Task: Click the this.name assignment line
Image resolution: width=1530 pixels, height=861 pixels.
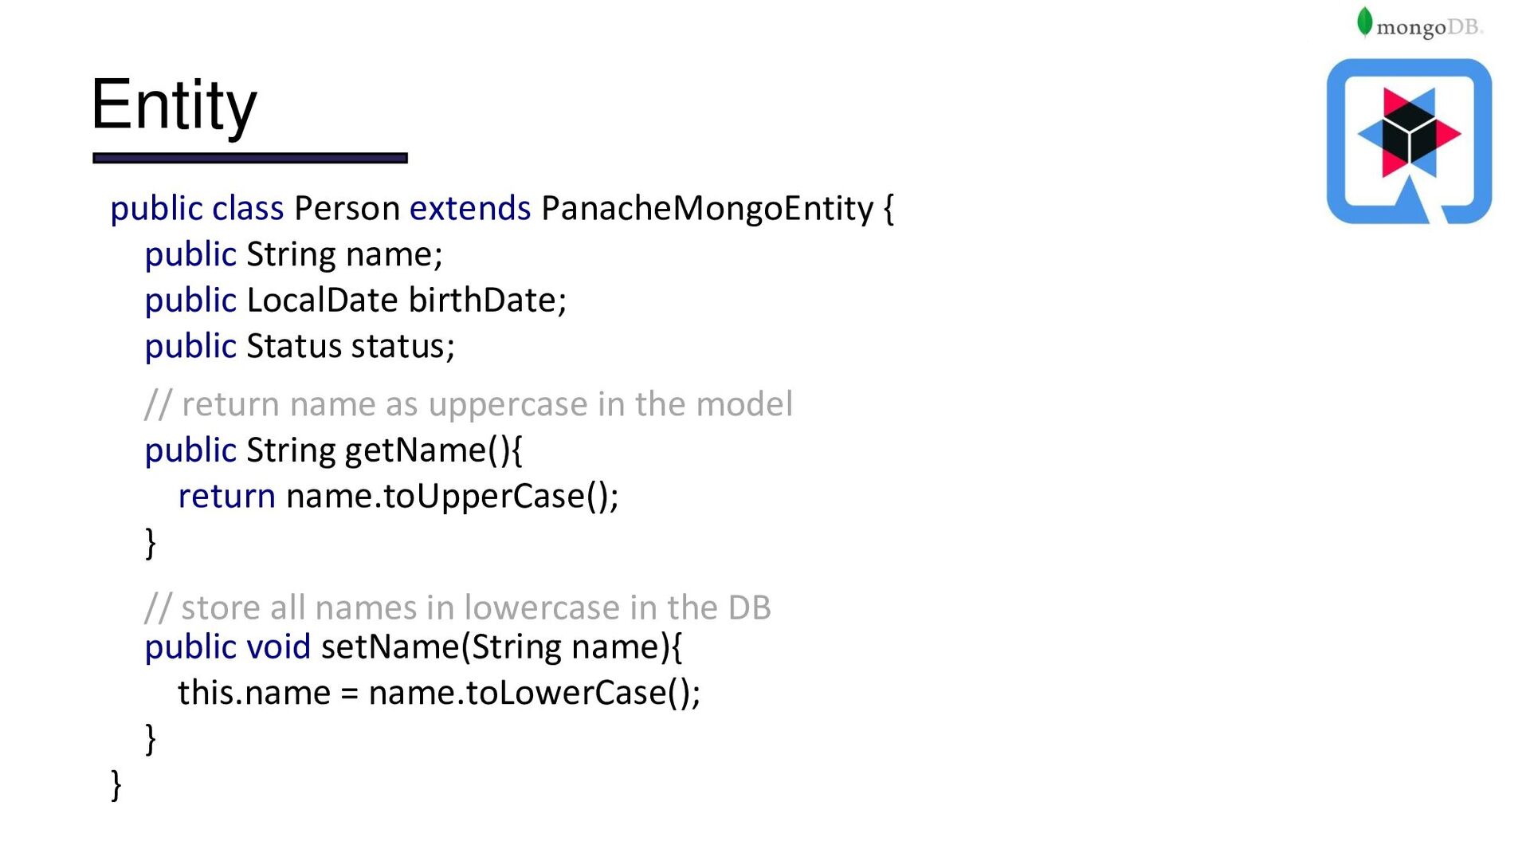Action: (x=439, y=693)
